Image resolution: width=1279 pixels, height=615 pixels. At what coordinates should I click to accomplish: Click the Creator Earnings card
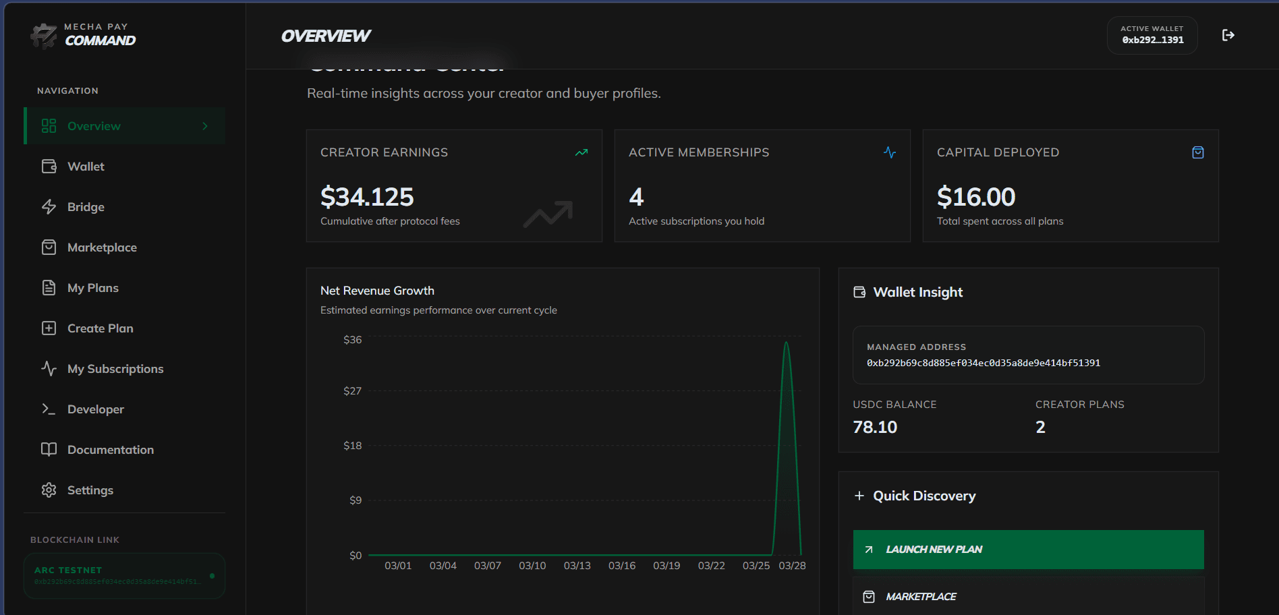pyautogui.click(x=454, y=186)
